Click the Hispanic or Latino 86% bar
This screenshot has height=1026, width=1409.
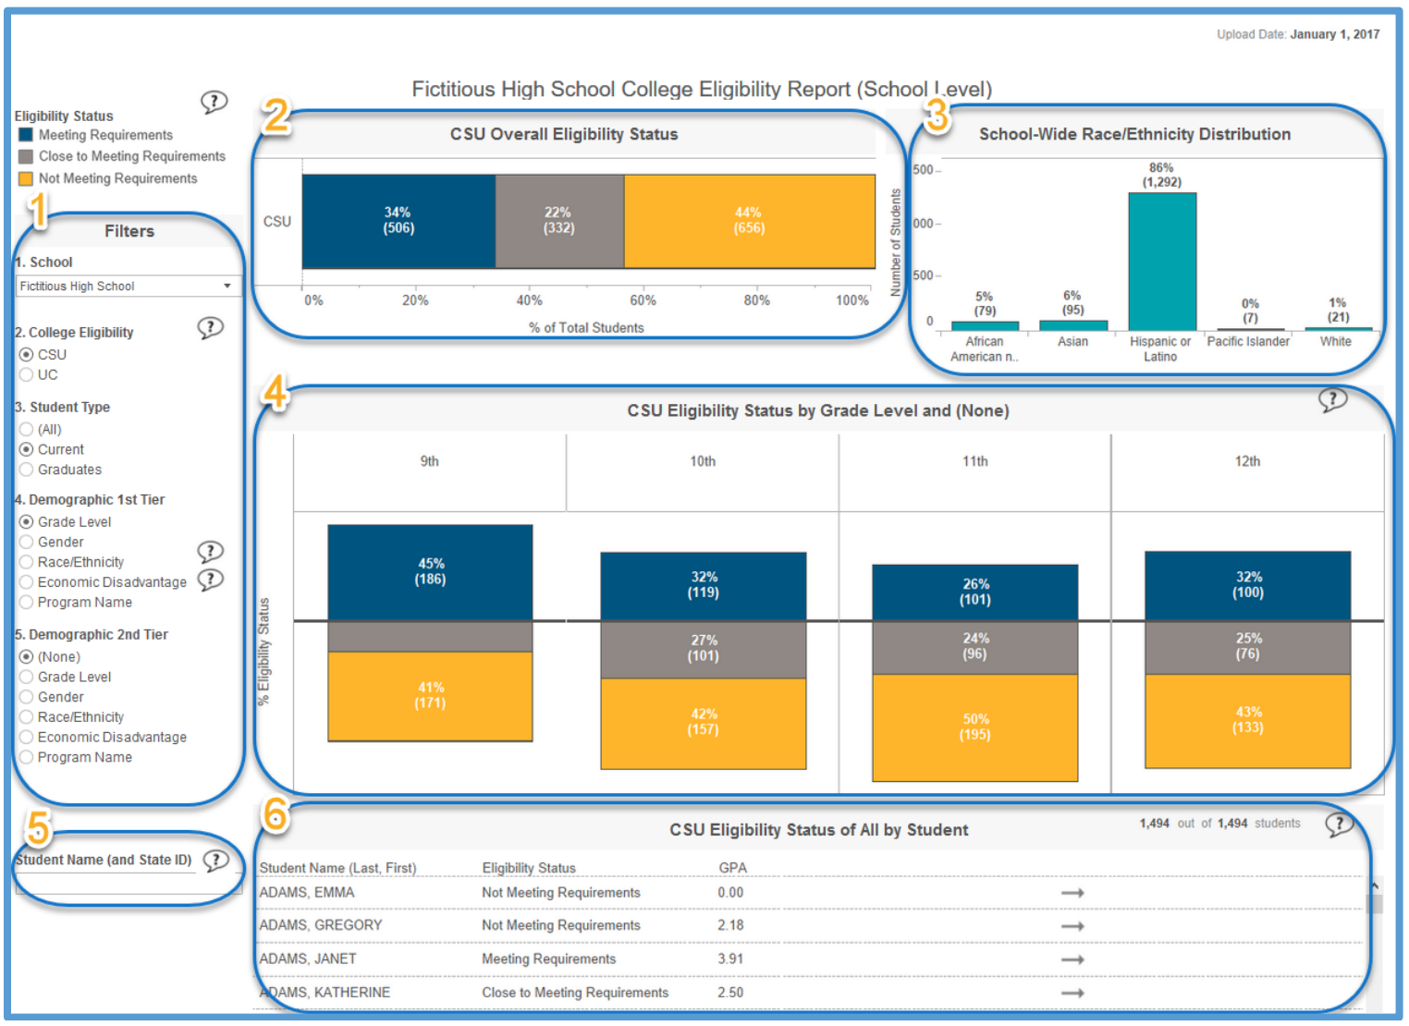1162,262
